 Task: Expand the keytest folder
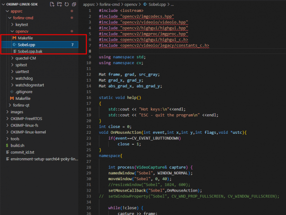coord(11,24)
